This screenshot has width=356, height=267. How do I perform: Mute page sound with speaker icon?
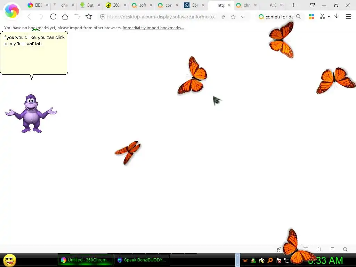(x=319, y=249)
